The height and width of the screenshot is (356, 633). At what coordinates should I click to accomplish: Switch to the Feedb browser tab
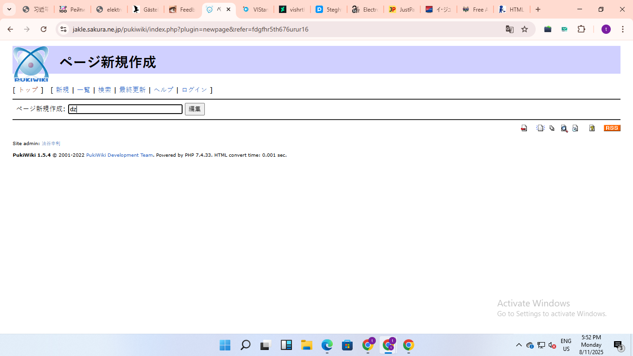point(182,9)
